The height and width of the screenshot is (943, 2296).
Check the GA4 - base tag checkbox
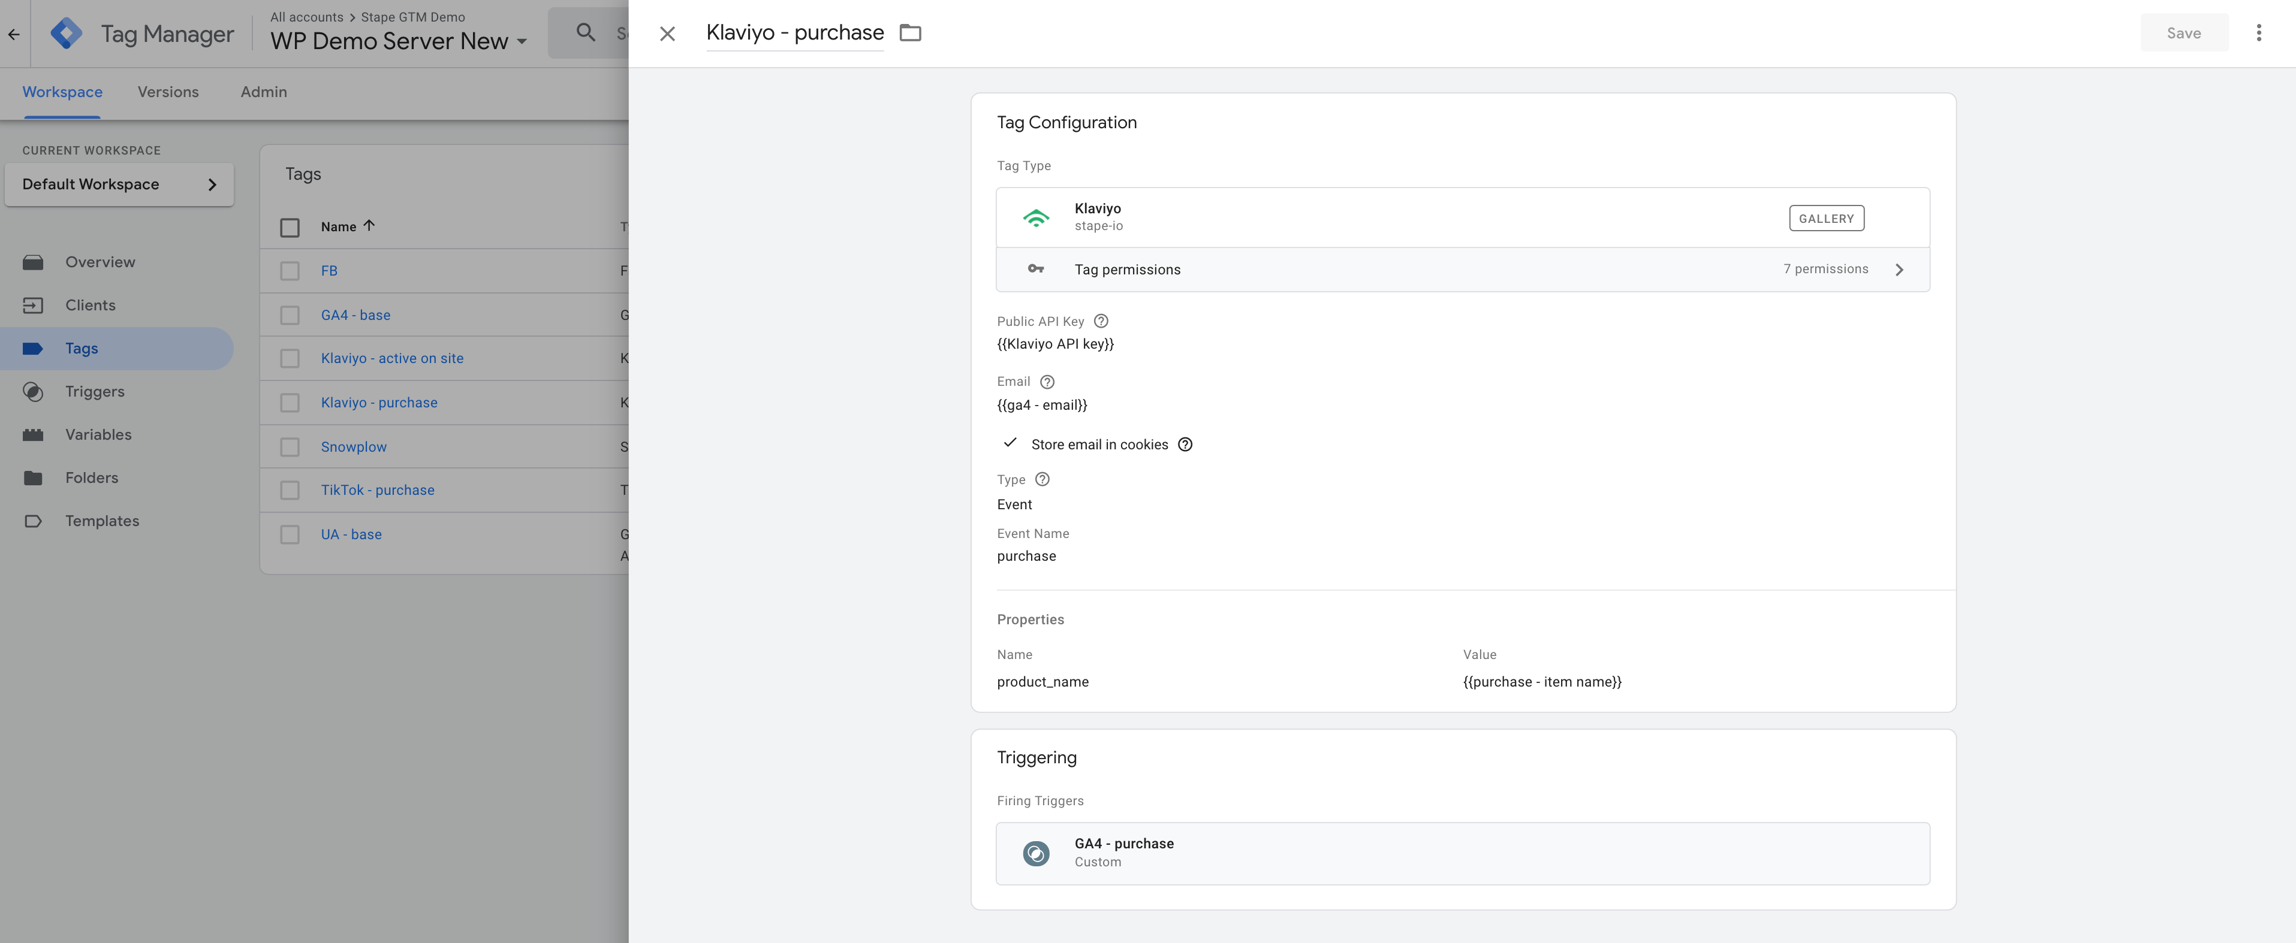point(290,315)
